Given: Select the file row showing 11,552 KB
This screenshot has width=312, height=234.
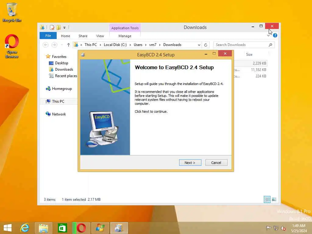Looking at the screenshot, I should (x=250, y=70).
